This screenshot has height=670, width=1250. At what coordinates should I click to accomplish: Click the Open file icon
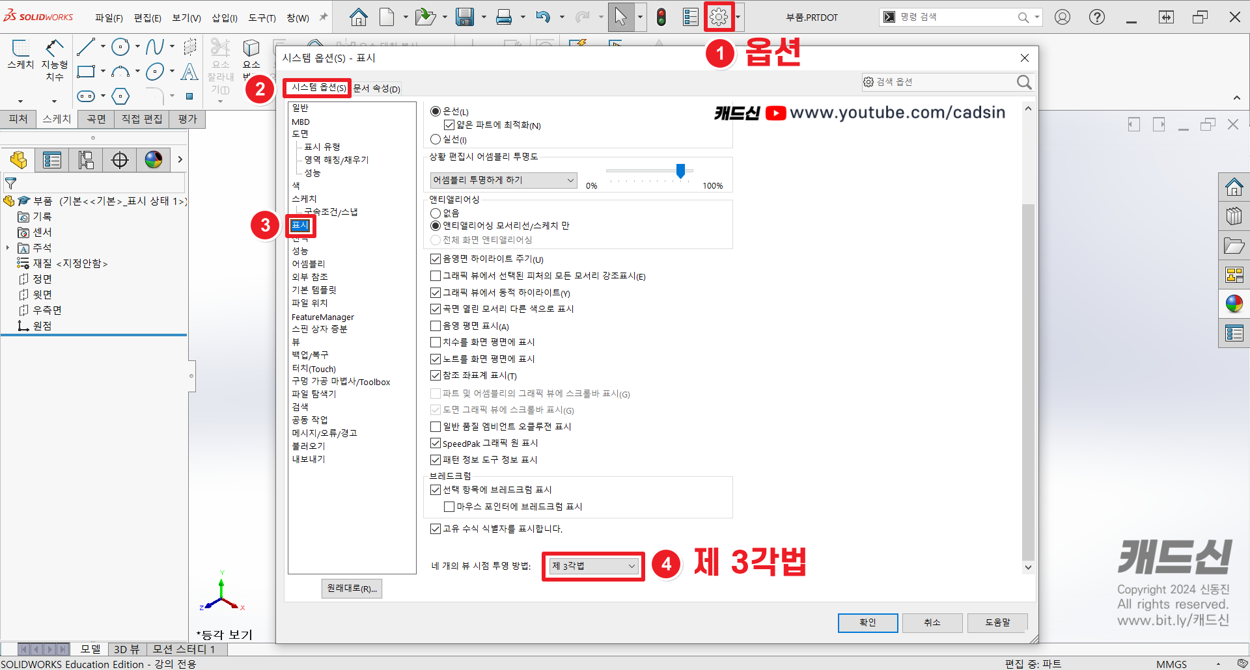[425, 17]
